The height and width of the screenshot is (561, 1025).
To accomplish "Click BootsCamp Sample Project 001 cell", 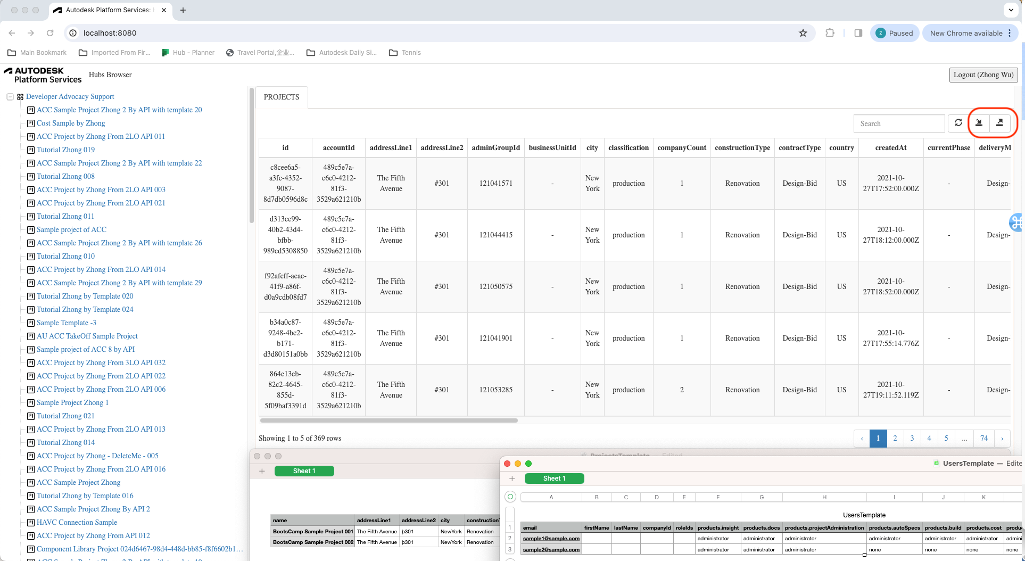I will pyautogui.click(x=313, y=532).
